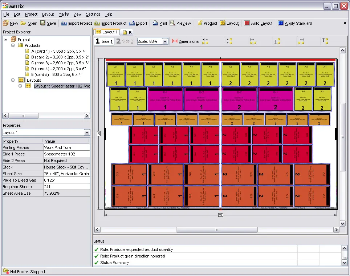Open the Project menu
The height and width of the screenshot is (276, 350).
pos(31,14)
